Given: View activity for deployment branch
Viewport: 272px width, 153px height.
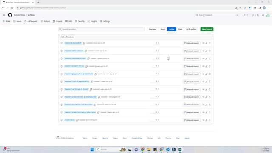Looking at the screenshot, I should [x=203, y=43].
